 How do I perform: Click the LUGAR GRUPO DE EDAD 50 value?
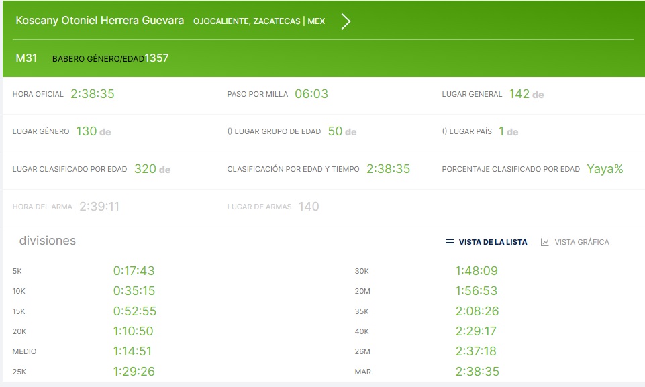pos(335,131)
